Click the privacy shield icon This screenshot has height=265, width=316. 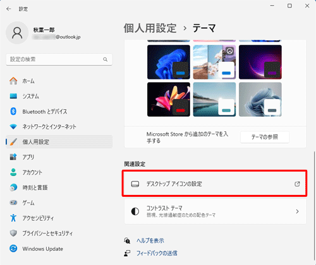pos(13,233)
